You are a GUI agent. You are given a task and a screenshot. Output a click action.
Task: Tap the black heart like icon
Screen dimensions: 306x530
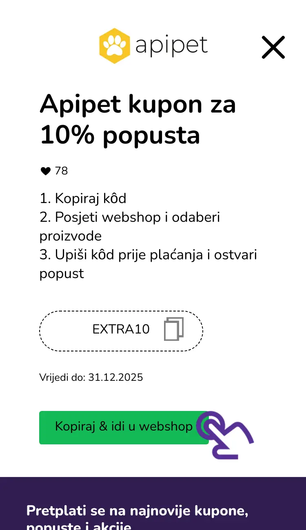45,171
